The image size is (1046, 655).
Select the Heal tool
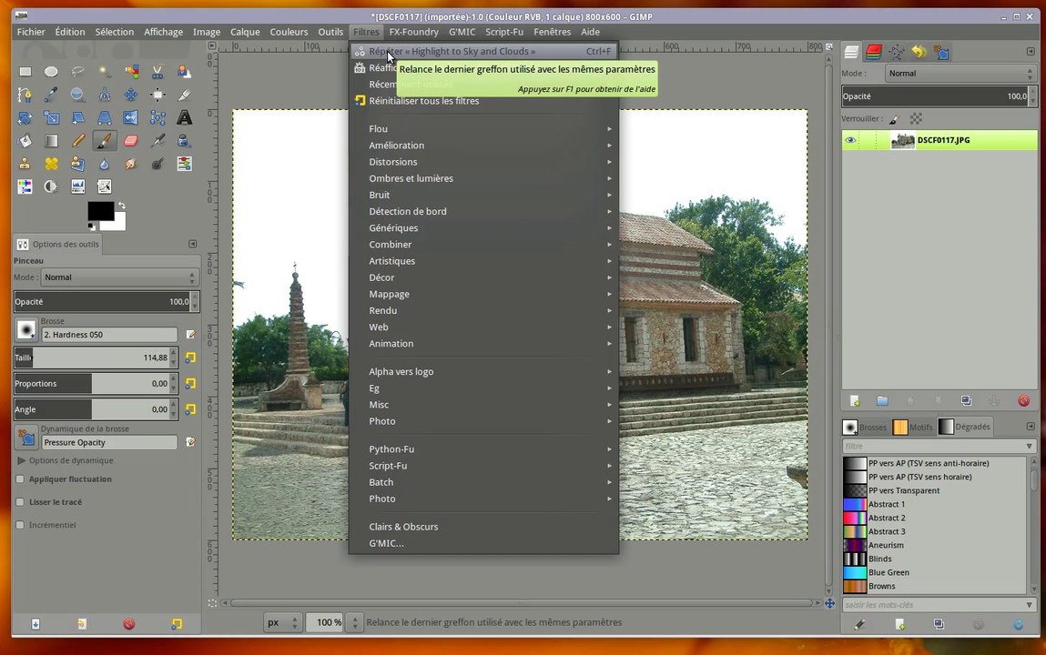tap(51, 164)
